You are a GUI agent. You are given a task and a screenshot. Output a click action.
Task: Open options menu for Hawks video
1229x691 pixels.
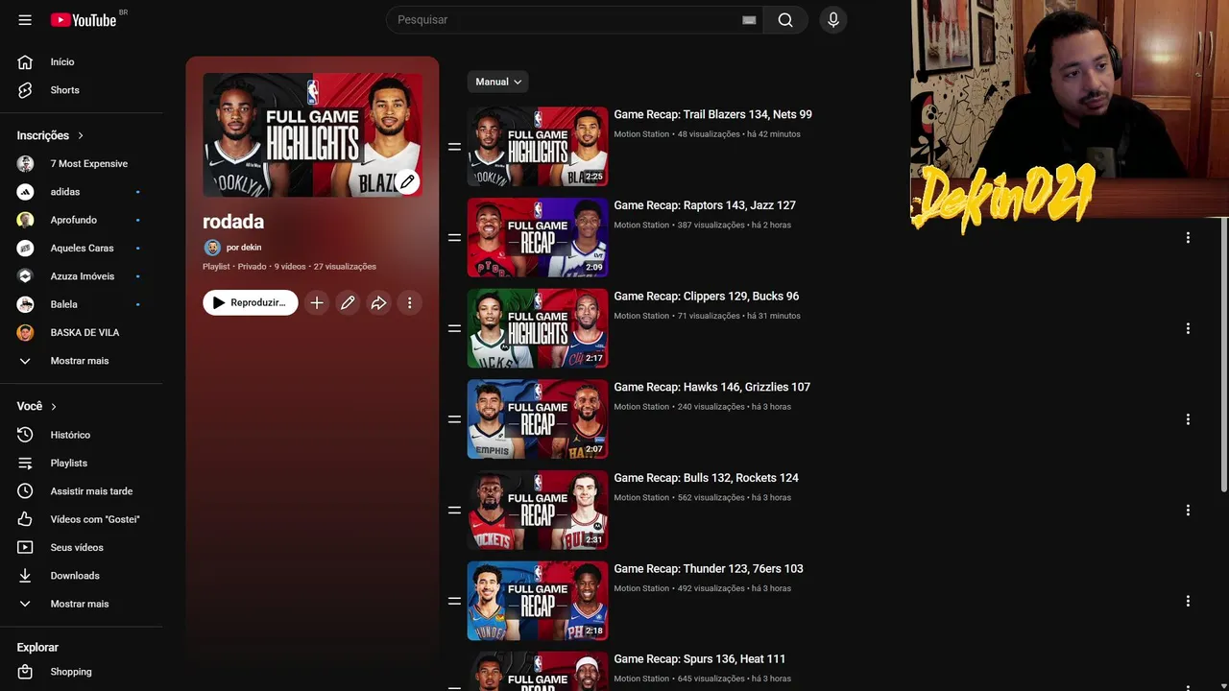pyautogui.click(x=1188, y=419)
